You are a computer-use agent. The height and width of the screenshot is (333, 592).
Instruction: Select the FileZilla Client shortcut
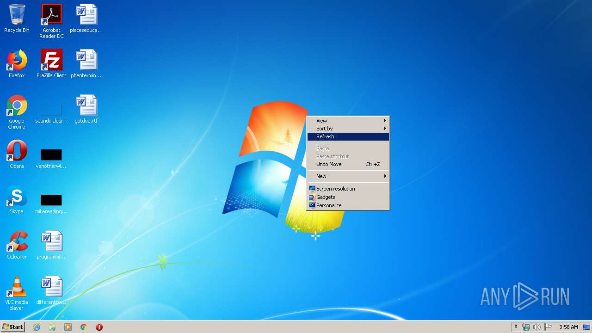click(x=51, y=64)
